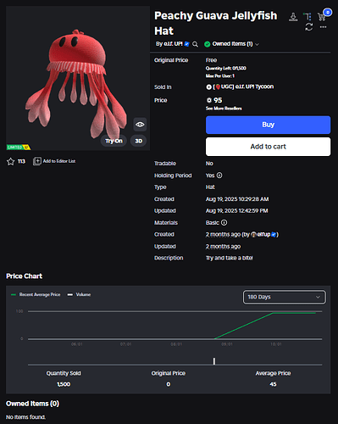Open the 180 Days range dropdown
Viewport: 338px width, 424px height.
[285, 297]
